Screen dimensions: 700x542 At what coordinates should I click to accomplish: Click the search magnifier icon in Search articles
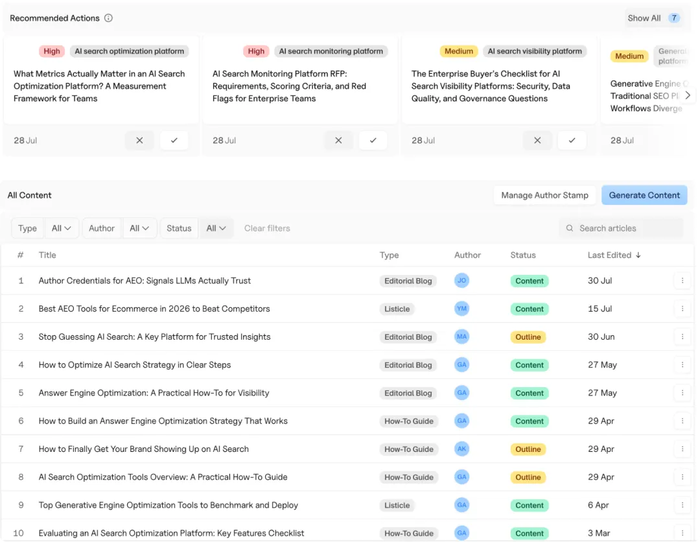click(570, 228)
